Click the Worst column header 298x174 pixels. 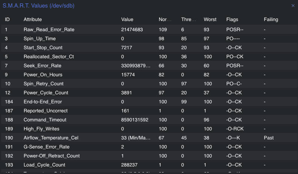coord(210,19)
